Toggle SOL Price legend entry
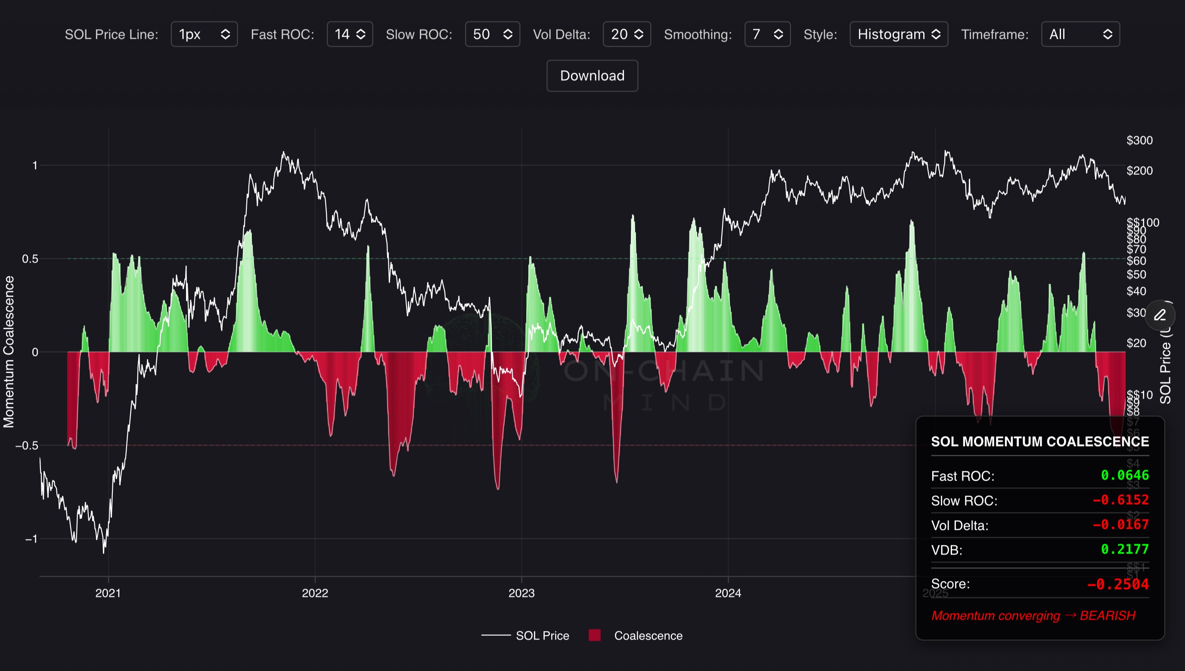The image size is (1185, 671). (x=542, y=636)
